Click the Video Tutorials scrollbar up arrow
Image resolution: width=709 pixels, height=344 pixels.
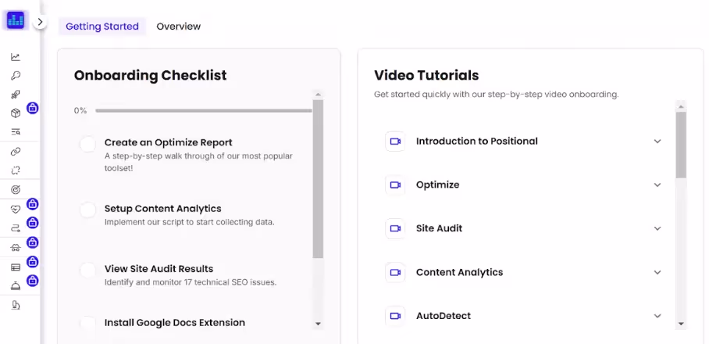681,107
